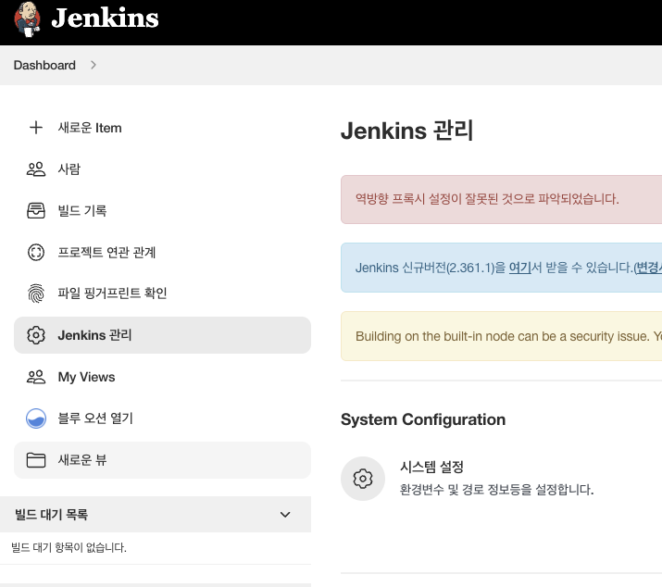Click the 빌드 대기 목록 panel header
Screen dimensions: 662x587
156,515
